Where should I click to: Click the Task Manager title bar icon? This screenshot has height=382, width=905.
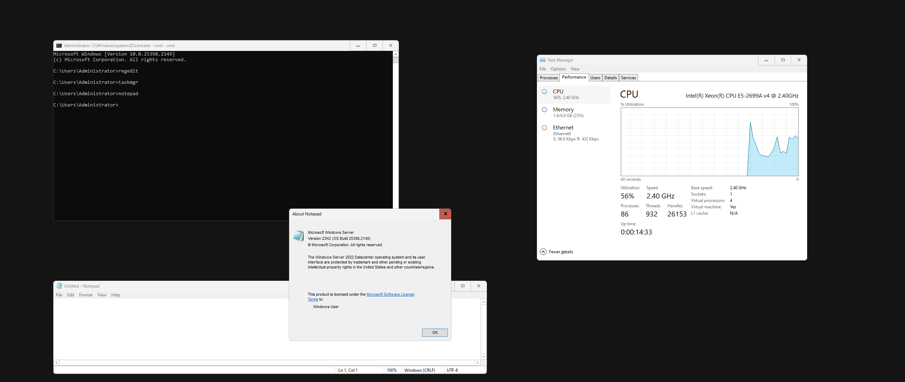[542, 60]
